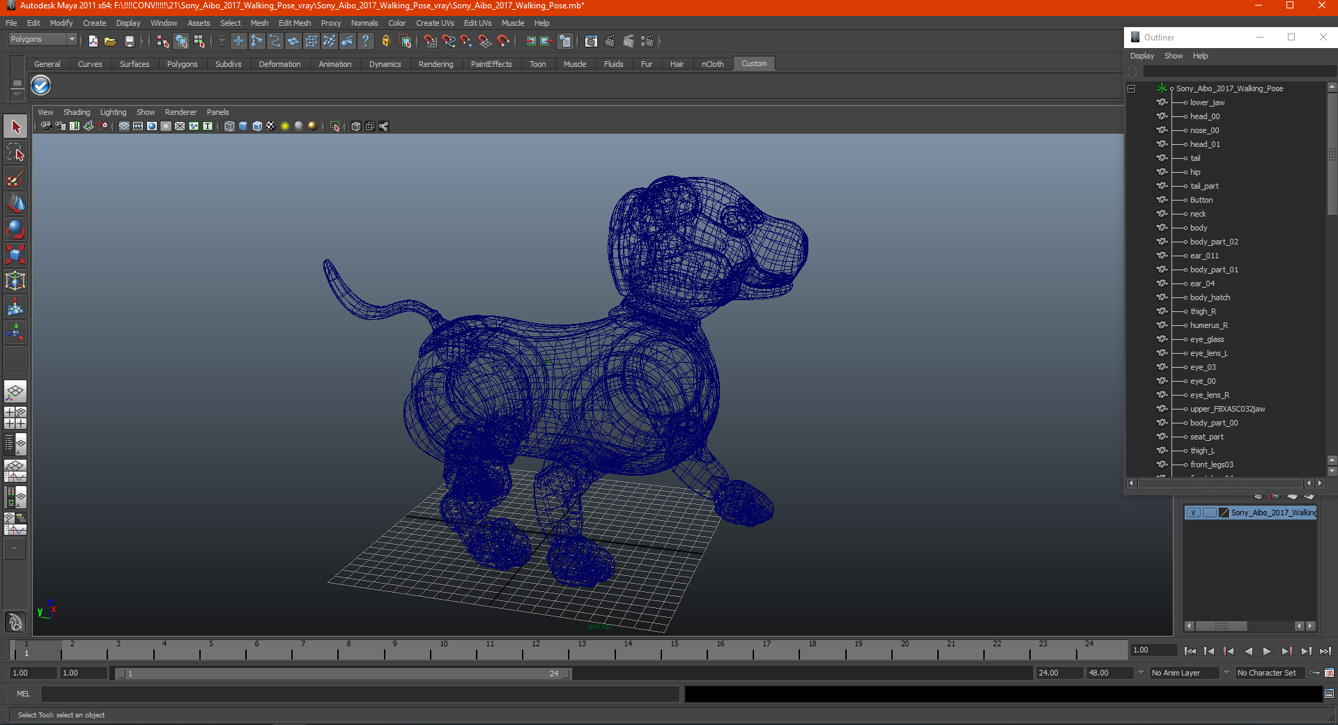
Task: Activate the Scale tool cube icon
Action: click(15, 255)
